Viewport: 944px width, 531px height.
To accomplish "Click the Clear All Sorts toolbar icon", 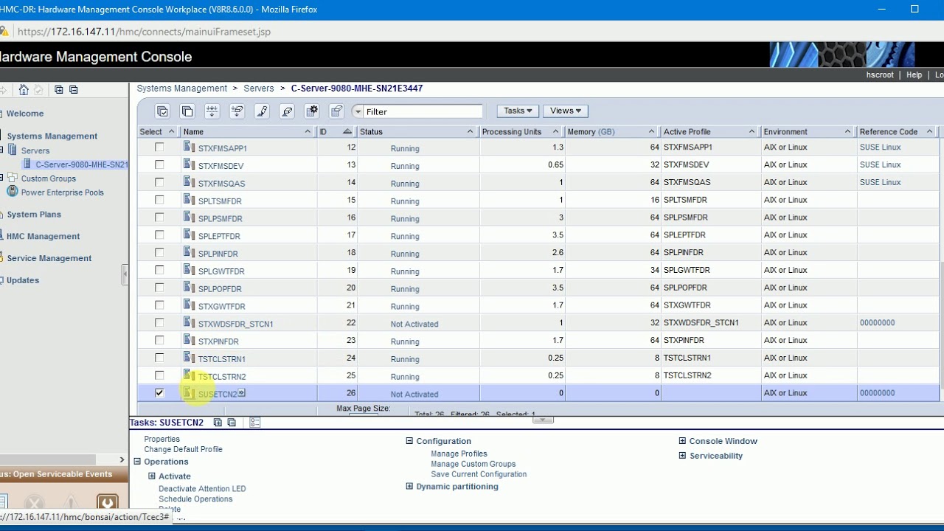I will coord(237,111).
